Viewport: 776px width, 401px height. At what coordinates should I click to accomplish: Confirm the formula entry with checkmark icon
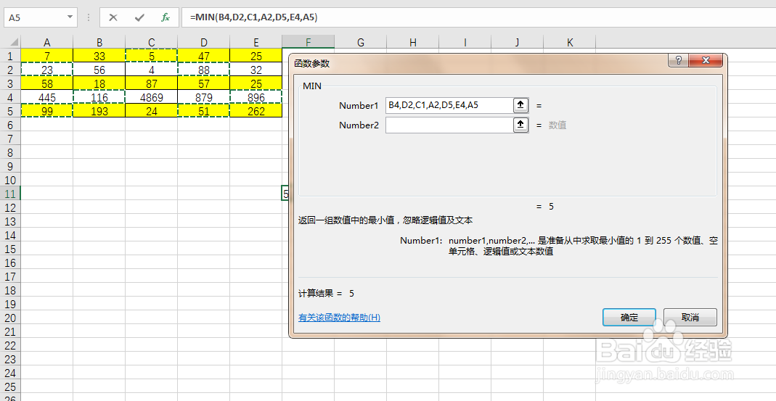pyautogui.click(x=139, y=17)
